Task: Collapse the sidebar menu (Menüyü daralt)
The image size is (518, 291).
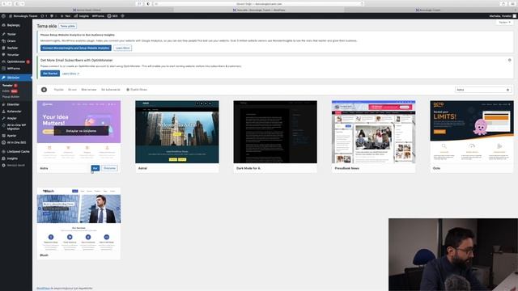Action: (x=15, y=165)
